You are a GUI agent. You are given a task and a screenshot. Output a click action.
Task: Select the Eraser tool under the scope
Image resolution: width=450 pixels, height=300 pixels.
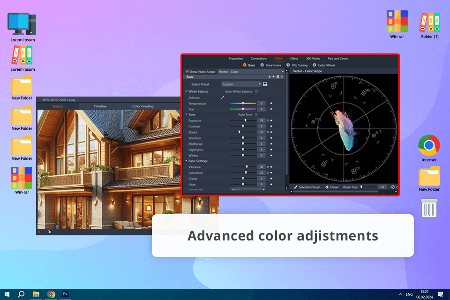332,187
